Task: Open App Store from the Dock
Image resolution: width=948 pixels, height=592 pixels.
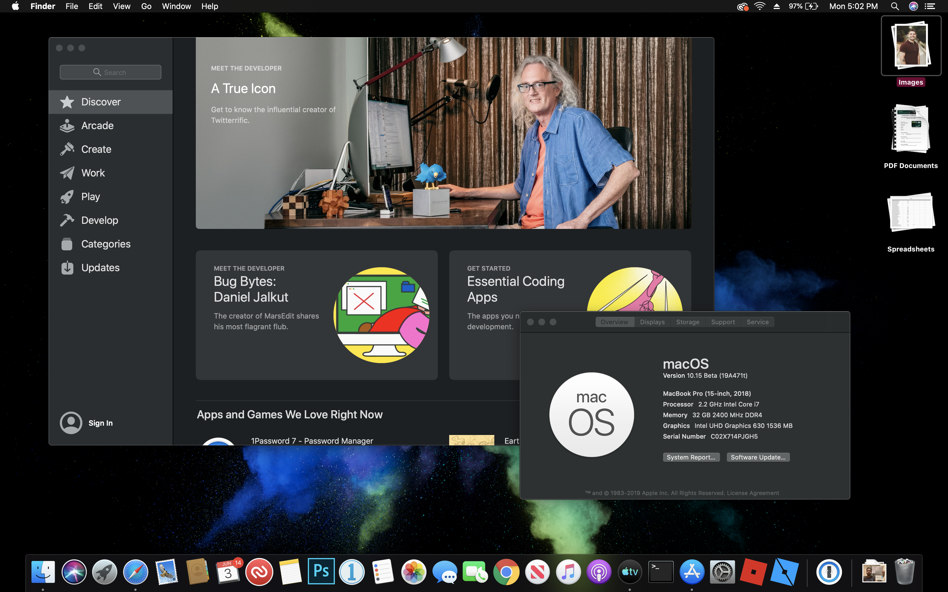Action: coord(692,572)
